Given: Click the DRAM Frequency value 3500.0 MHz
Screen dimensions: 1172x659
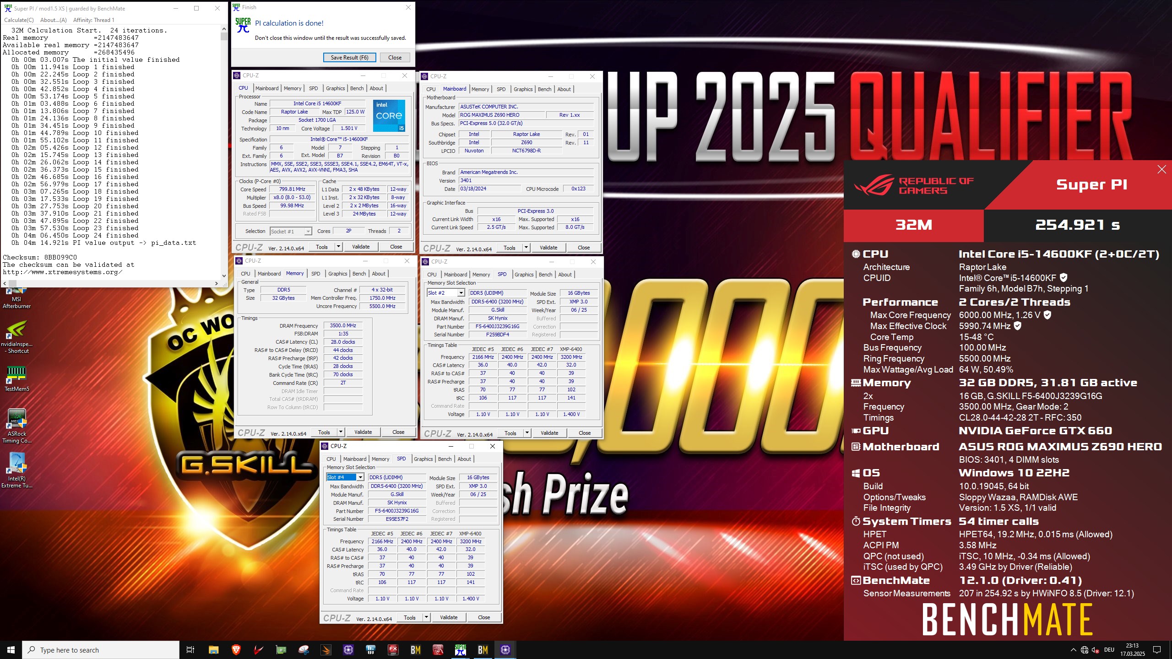Looking at the screenshot, I should pos(343,325).
